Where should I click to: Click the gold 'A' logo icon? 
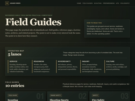(x=7, y=3)
